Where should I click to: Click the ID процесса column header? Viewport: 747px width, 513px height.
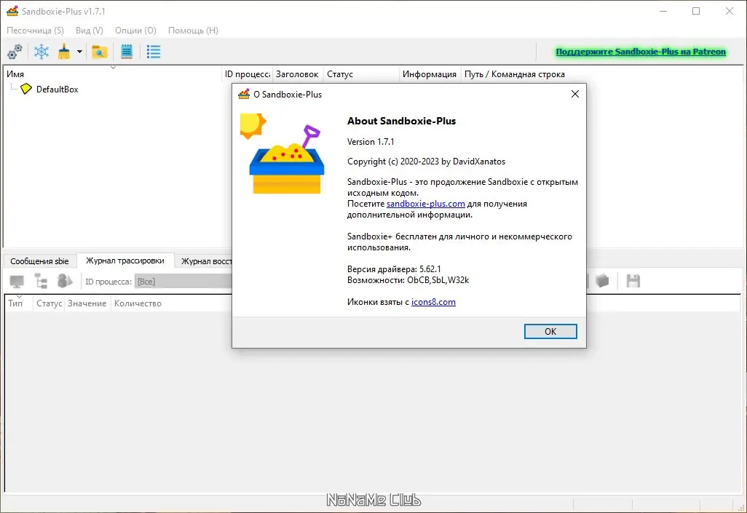[x=248, y=73]
